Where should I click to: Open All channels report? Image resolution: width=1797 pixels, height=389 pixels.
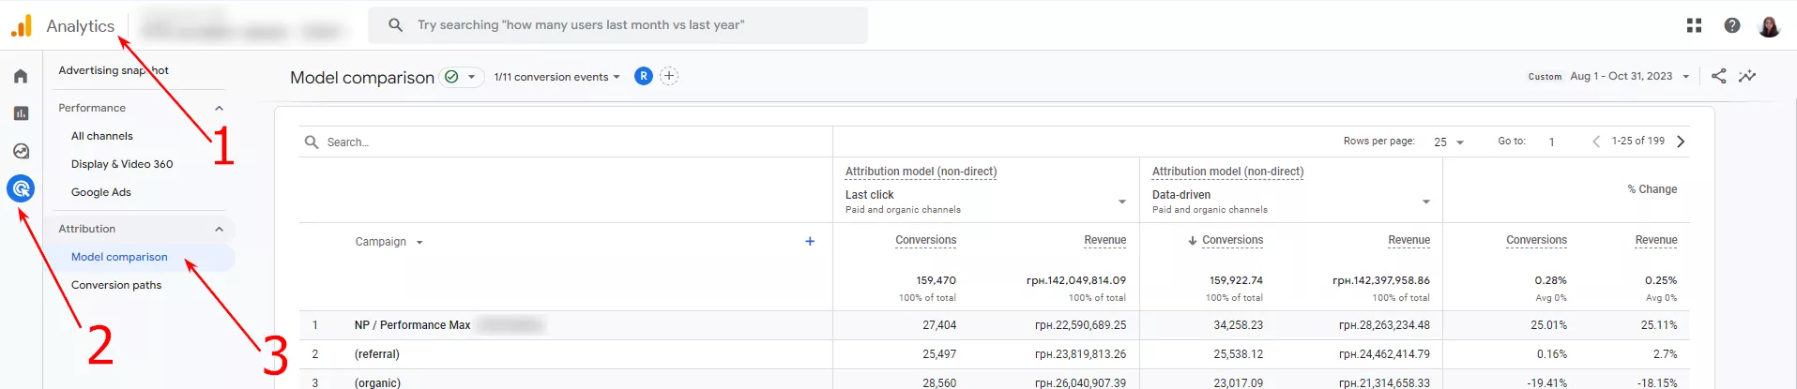click(x=102, y=136)
